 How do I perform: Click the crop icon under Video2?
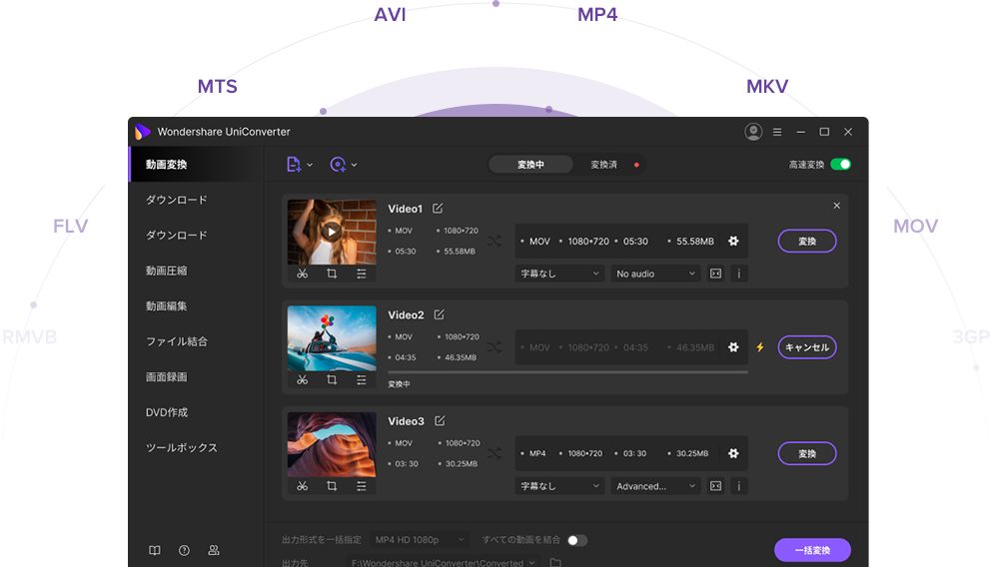coord(332,379)
